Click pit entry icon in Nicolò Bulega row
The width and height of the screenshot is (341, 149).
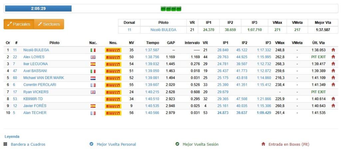[333, 50]
